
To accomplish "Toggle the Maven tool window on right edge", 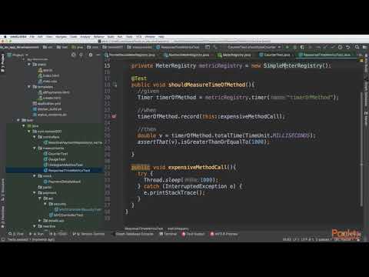I will click(367, 118).
